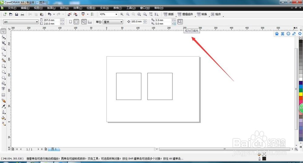Select no-color swatch in palette

(x=301, y=38)
